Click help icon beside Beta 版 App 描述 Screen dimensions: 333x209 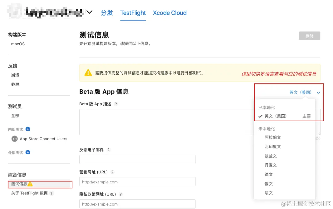(x=116, y=104)
